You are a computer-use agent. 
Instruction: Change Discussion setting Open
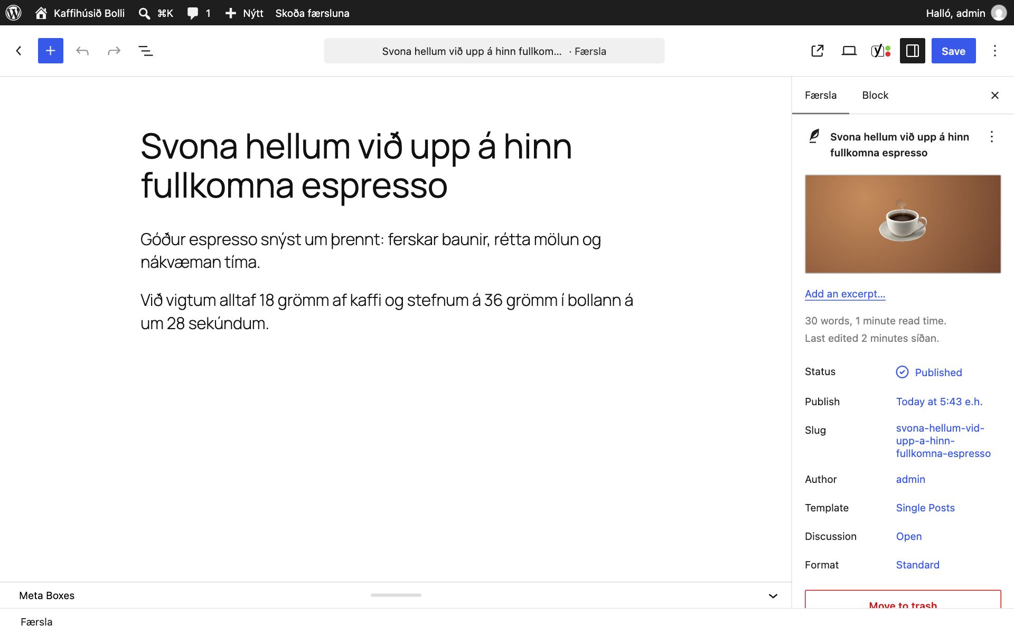click(909, 536)
